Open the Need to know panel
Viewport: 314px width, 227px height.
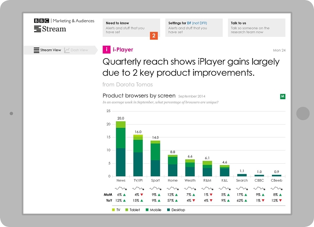click(x=131, y=28)
